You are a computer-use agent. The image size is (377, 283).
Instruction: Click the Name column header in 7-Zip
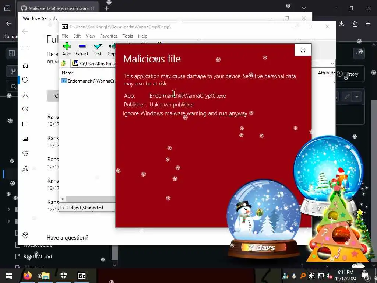(x=68, y=73)
